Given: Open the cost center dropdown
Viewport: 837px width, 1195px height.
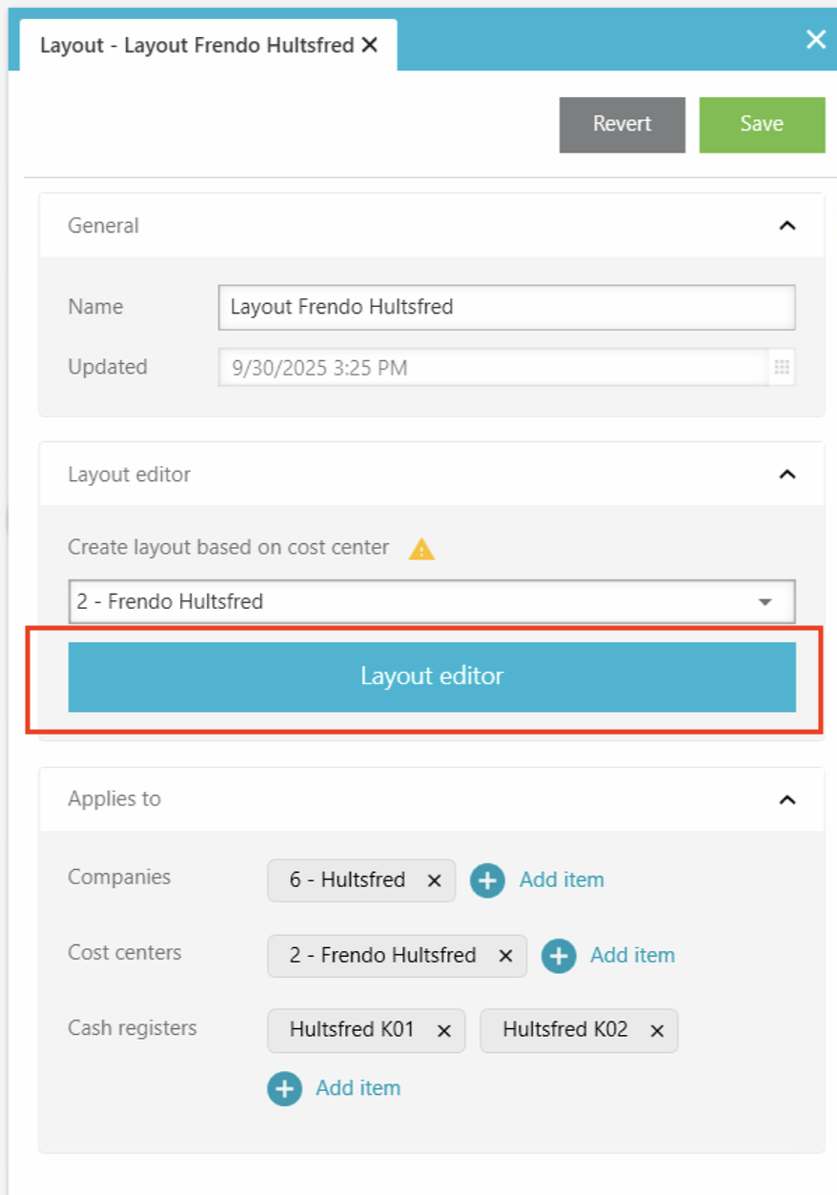Looking at the screenshot, I should (x=764, y=602).
